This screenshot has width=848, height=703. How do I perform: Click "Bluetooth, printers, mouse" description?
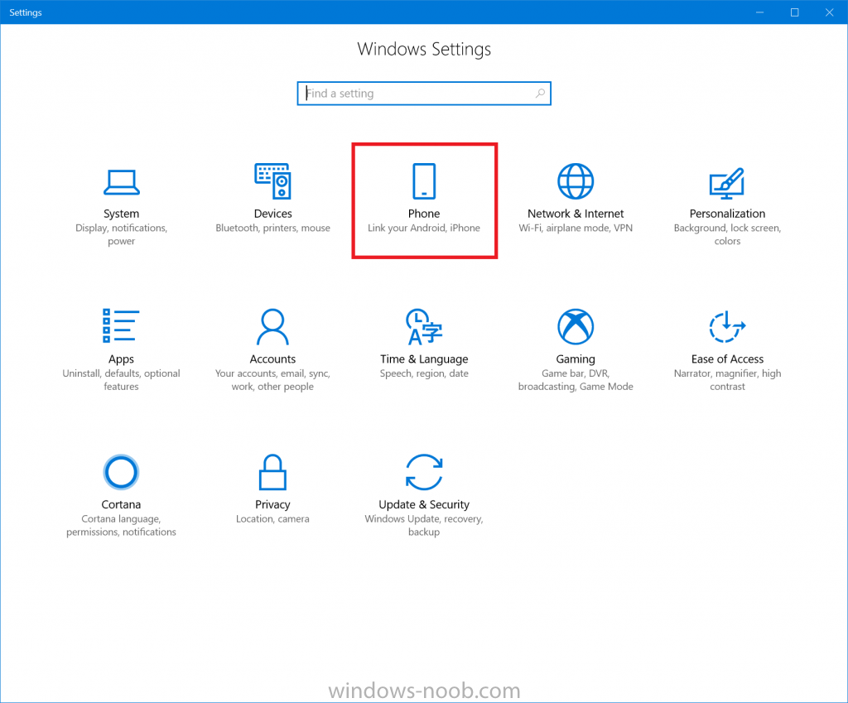[x=272, y=229]
